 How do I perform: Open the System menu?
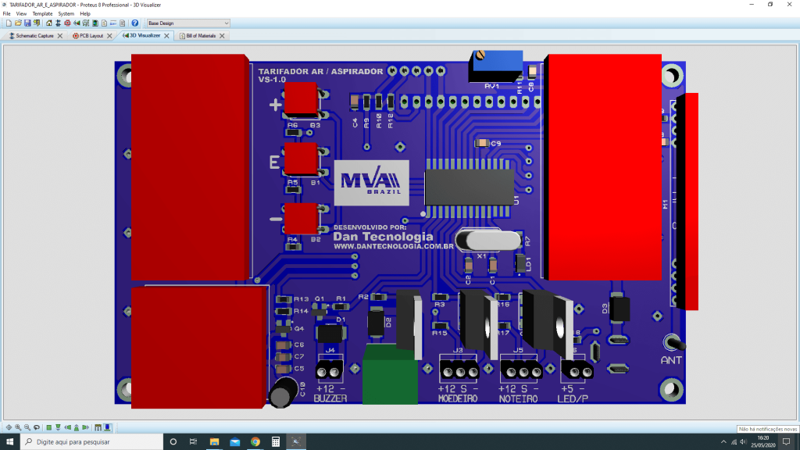click(66, 13)
